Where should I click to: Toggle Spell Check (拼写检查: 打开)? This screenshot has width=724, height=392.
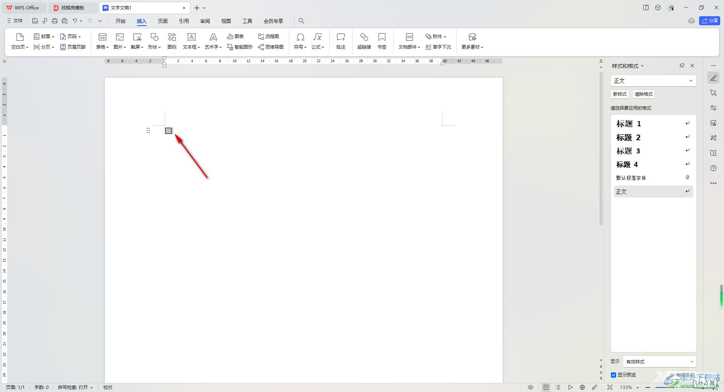[75, 387]
